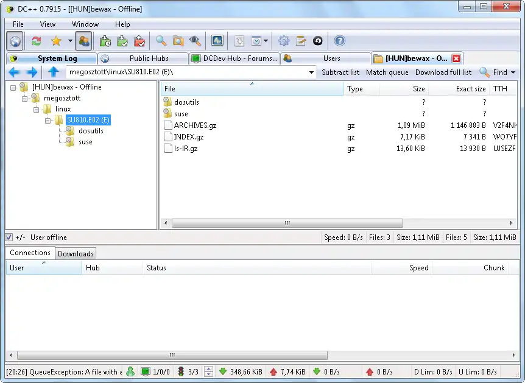Image resolution: width=525 pixels, height=383 pixels.
Task: Click the Search magnifier toolbar icon
Action: [x=161, y=41]
